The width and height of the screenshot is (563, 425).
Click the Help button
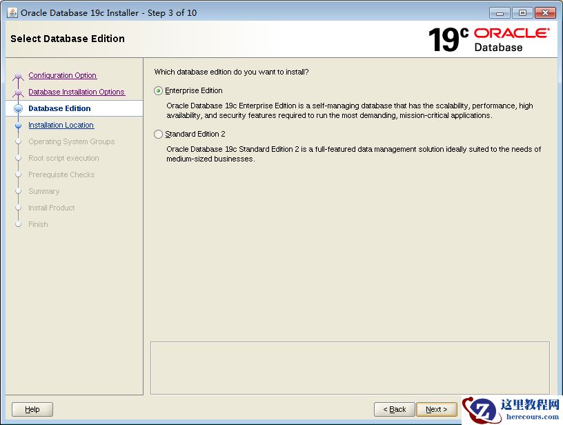pyautogui.click(x=32, y=409)
